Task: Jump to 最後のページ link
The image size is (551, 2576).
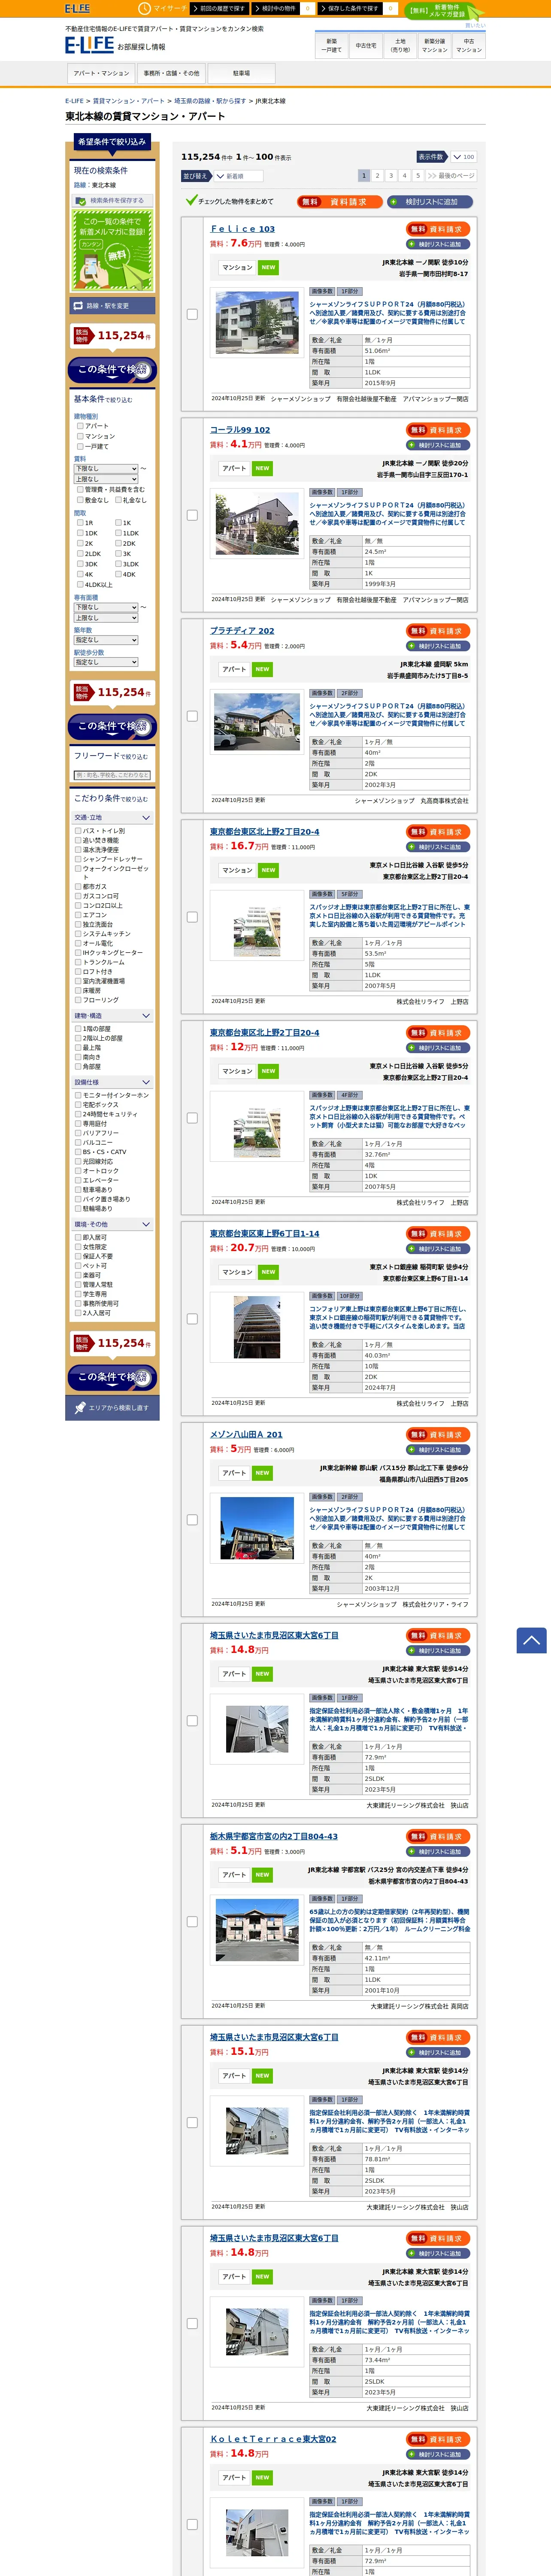Action: point(451,176)
